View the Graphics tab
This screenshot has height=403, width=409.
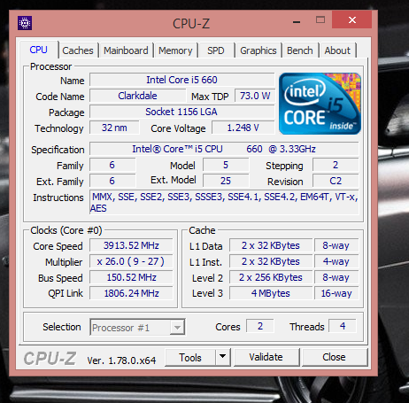[259, 50]
